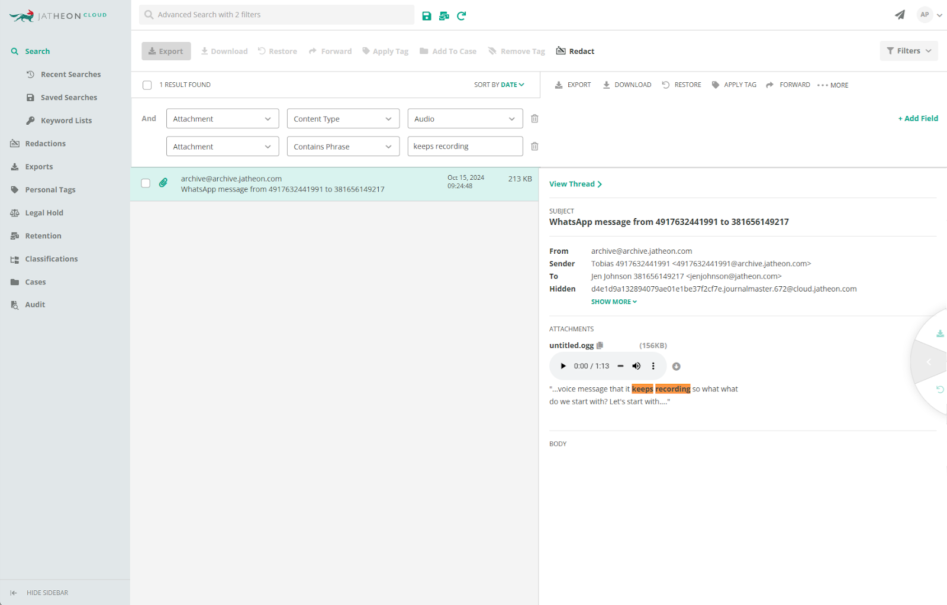Click Download in the top toolbar

coord(224,51)
